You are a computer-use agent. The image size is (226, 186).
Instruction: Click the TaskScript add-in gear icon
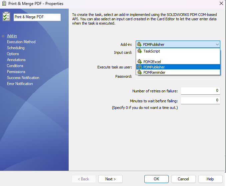(x=140, y=51)
